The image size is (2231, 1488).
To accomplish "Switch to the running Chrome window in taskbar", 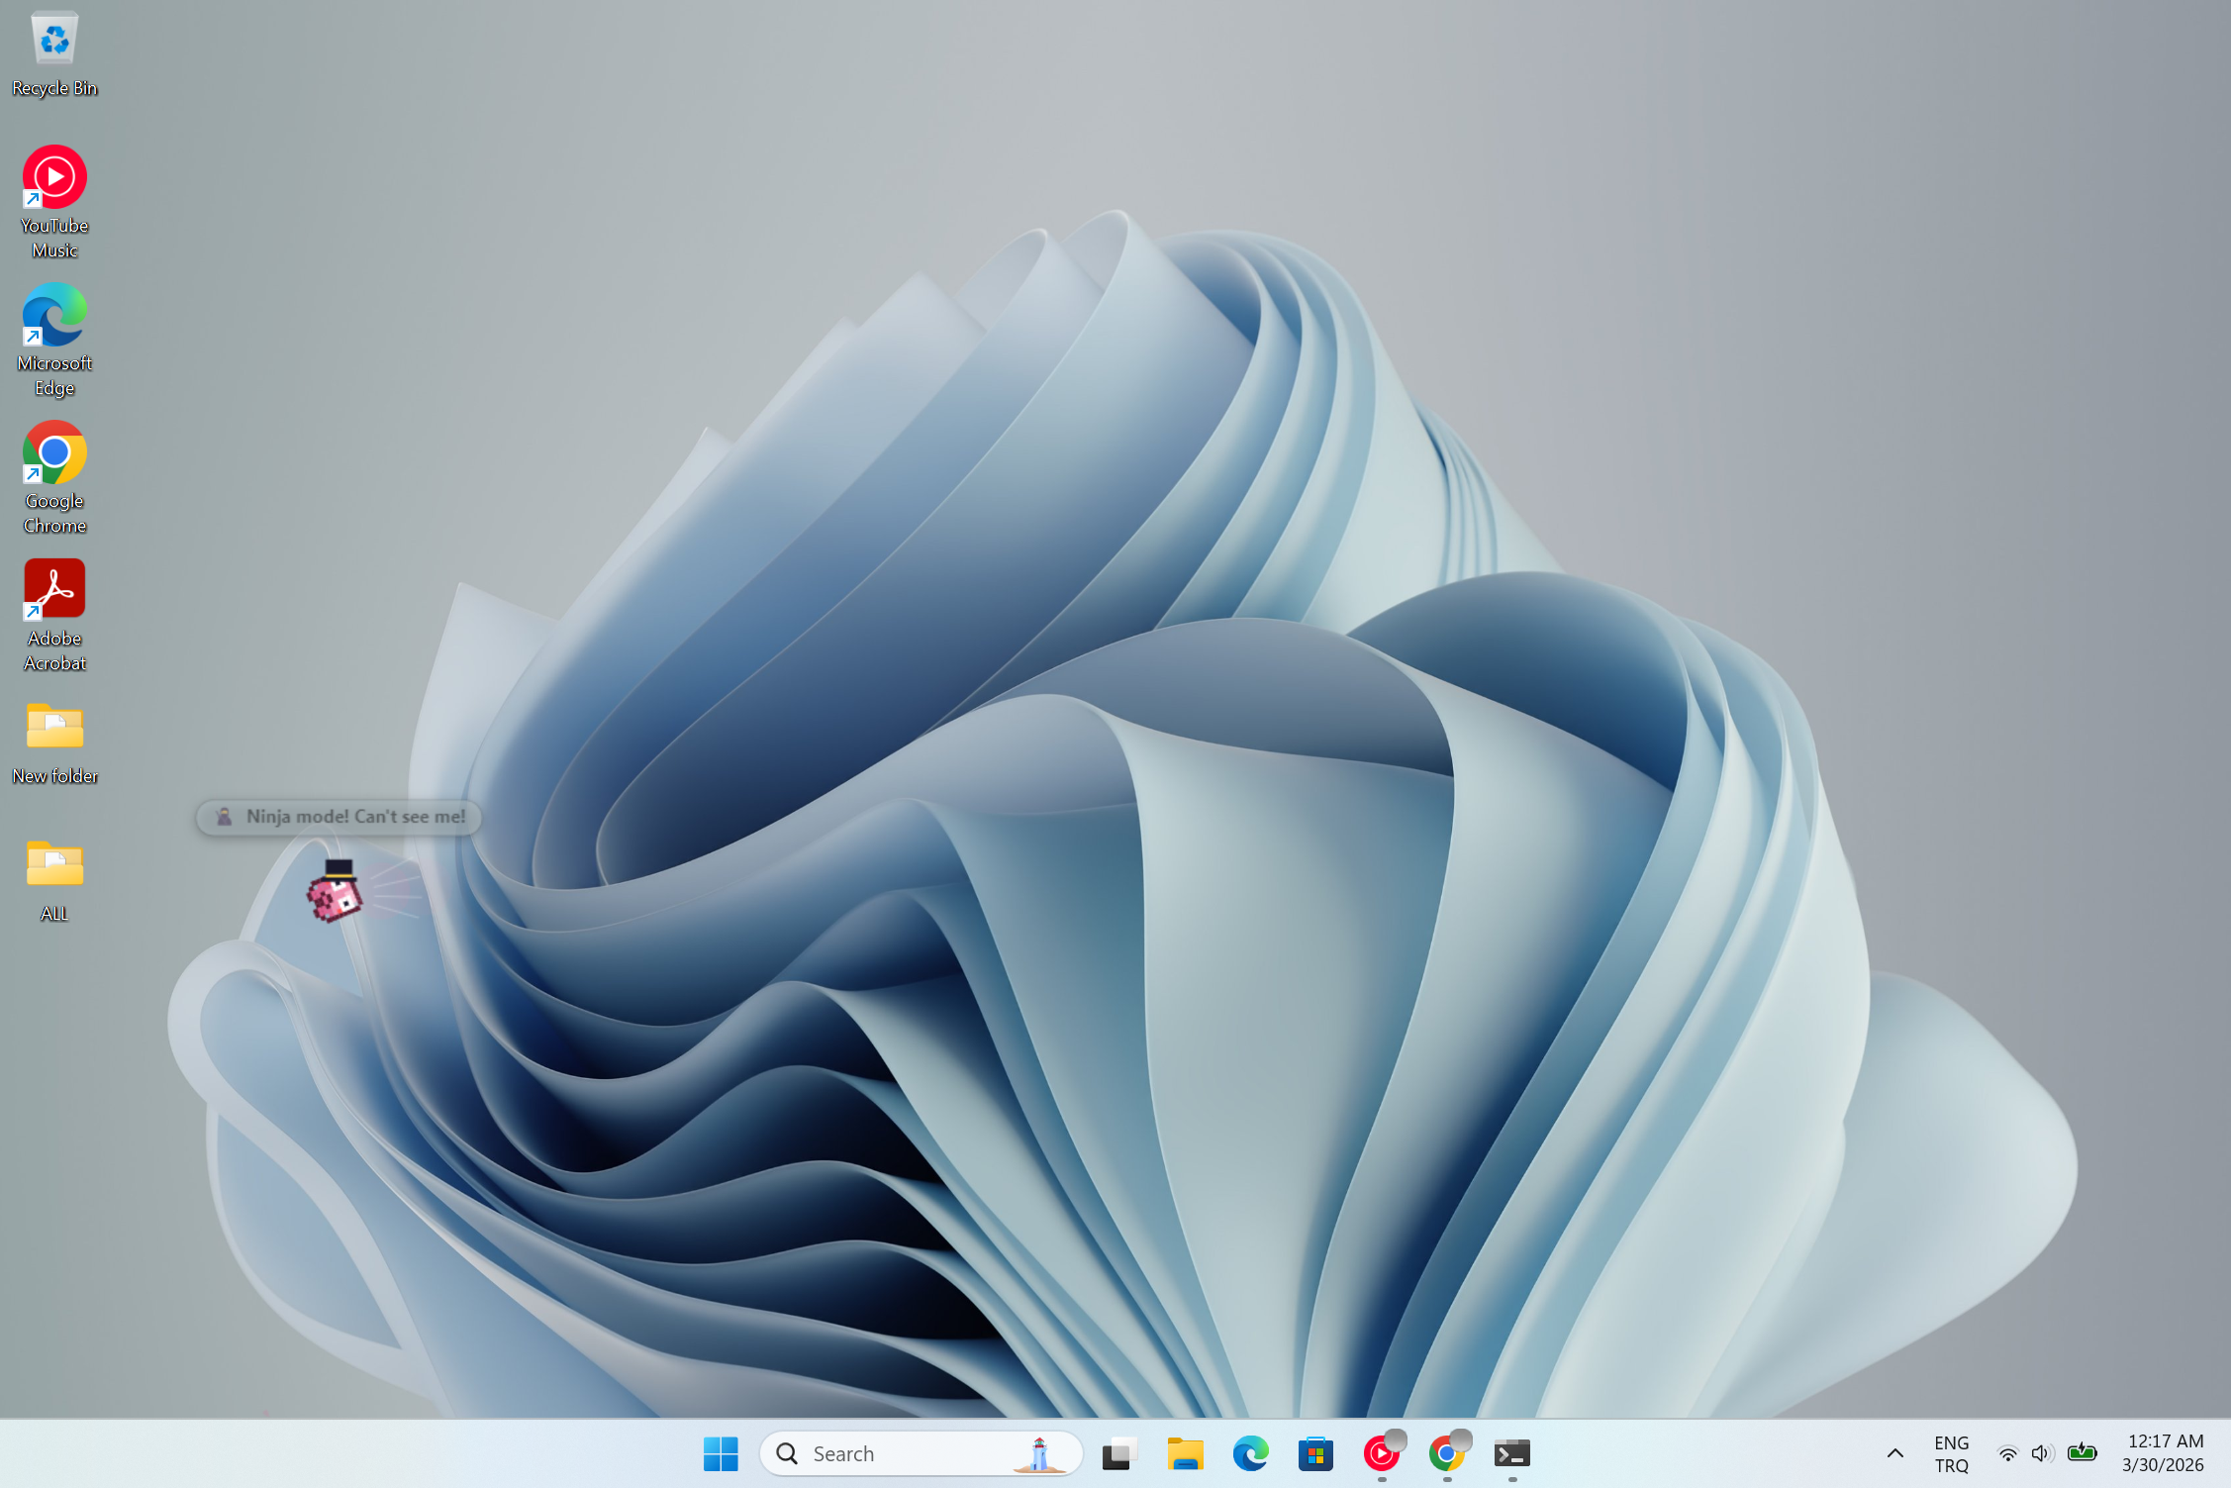I will click(1447, 1453).
